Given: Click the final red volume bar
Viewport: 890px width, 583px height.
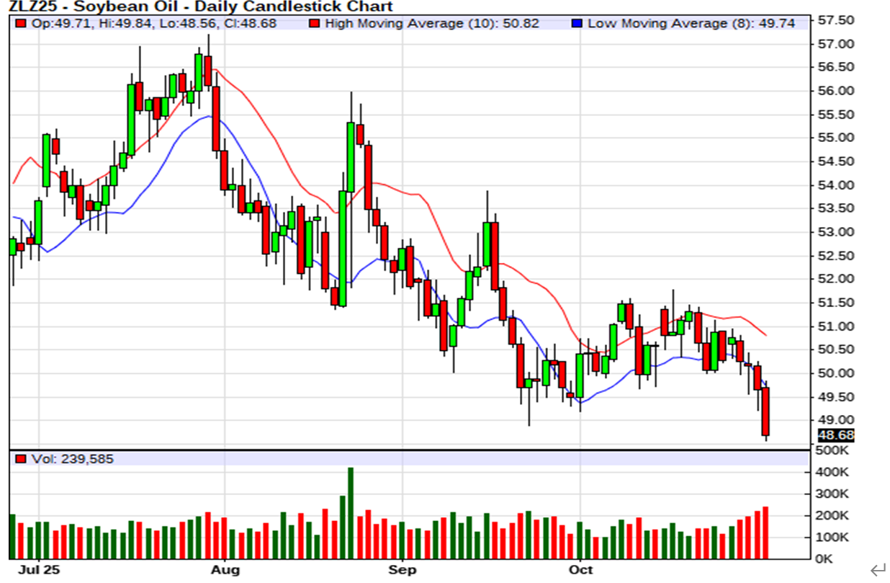Looking at the screenshot, I should coord(765,533).
